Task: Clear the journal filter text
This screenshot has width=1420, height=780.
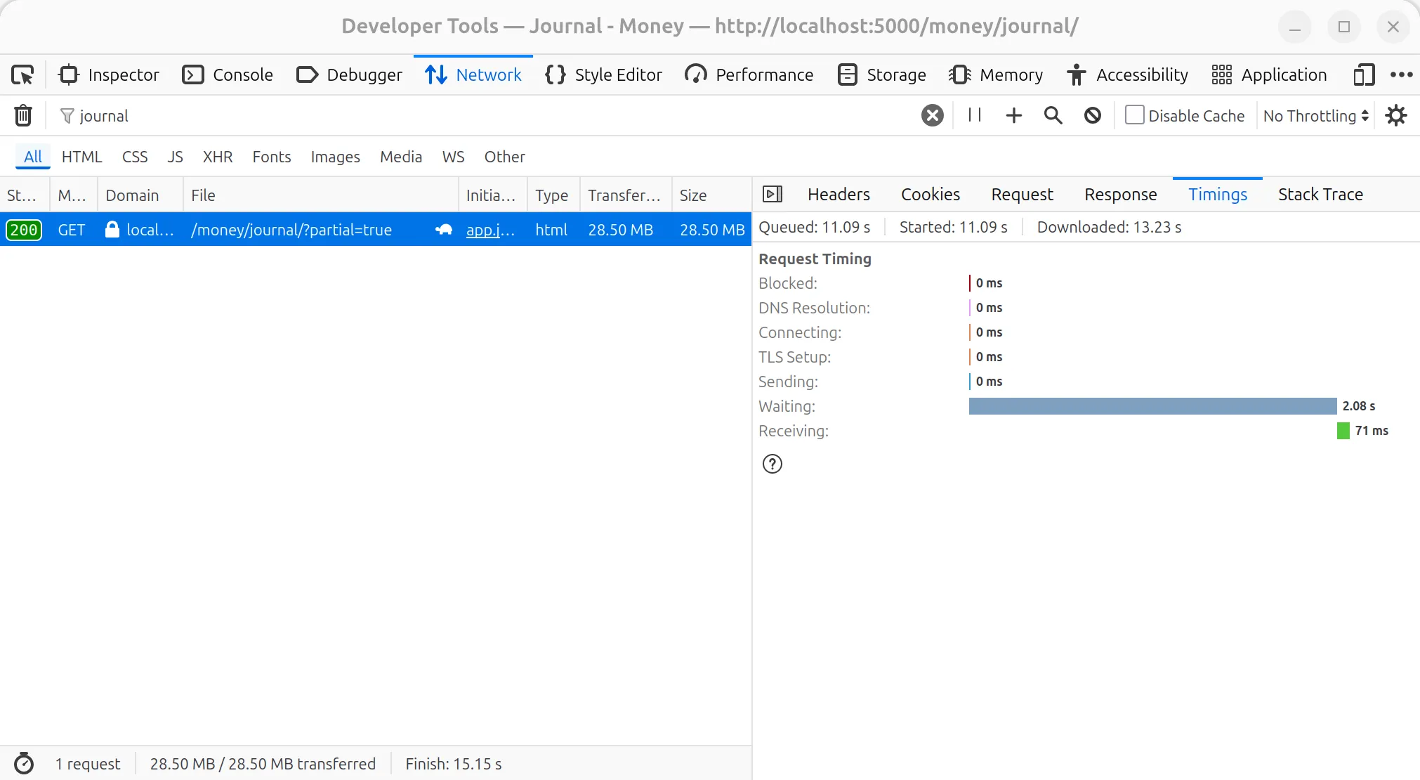Action: click(x=931, y=115)
